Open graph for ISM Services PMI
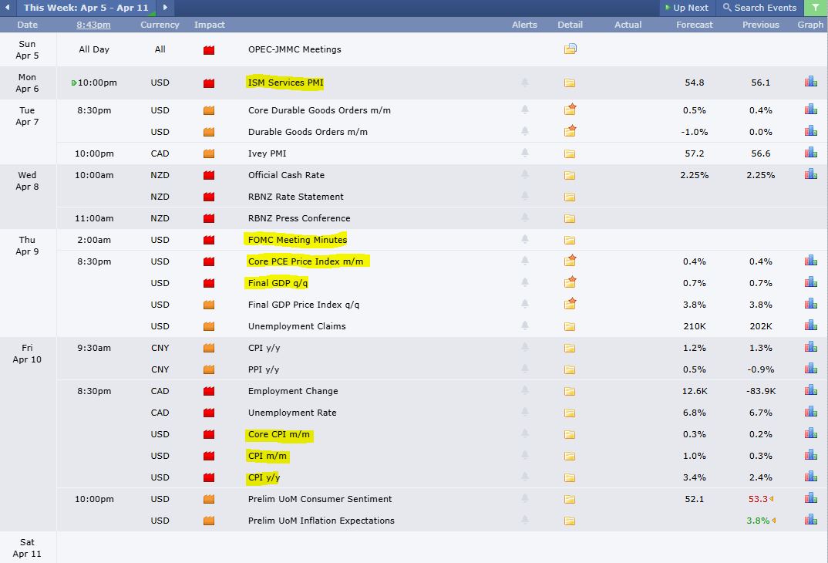This screenshot has width=828, height=563. (811, 82)
